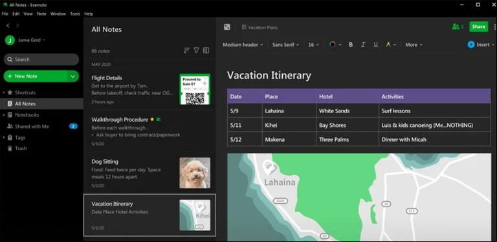The width and height of the screenshot is (497, 242).
Task: Click the Surf lessons table cell
Action: 435,111
